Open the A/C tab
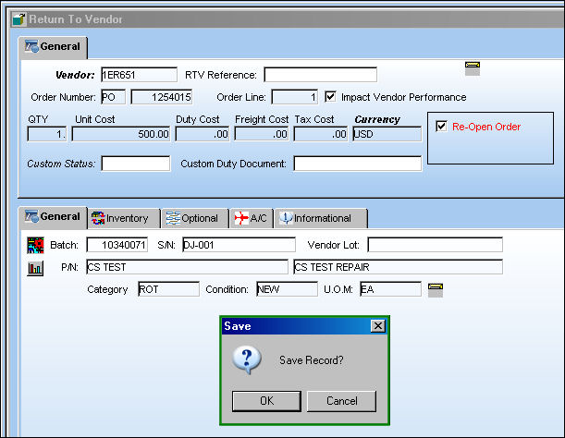565x438 pixels. 252,218
